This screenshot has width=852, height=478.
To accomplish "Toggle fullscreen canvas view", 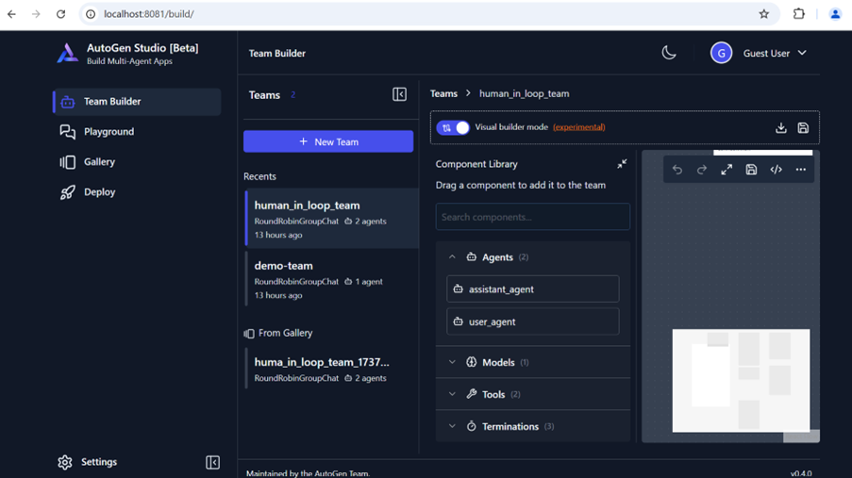I will [727, 170].
